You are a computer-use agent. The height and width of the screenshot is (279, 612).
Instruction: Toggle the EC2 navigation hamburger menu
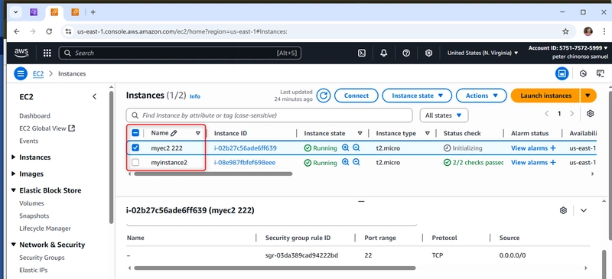point(21,73)
